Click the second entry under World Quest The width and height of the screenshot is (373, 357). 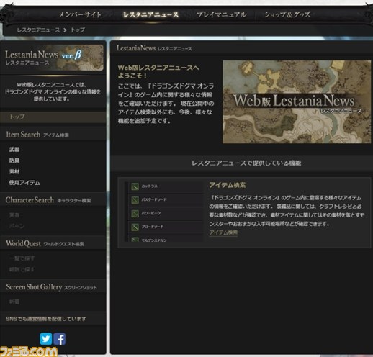coord(22,269)
